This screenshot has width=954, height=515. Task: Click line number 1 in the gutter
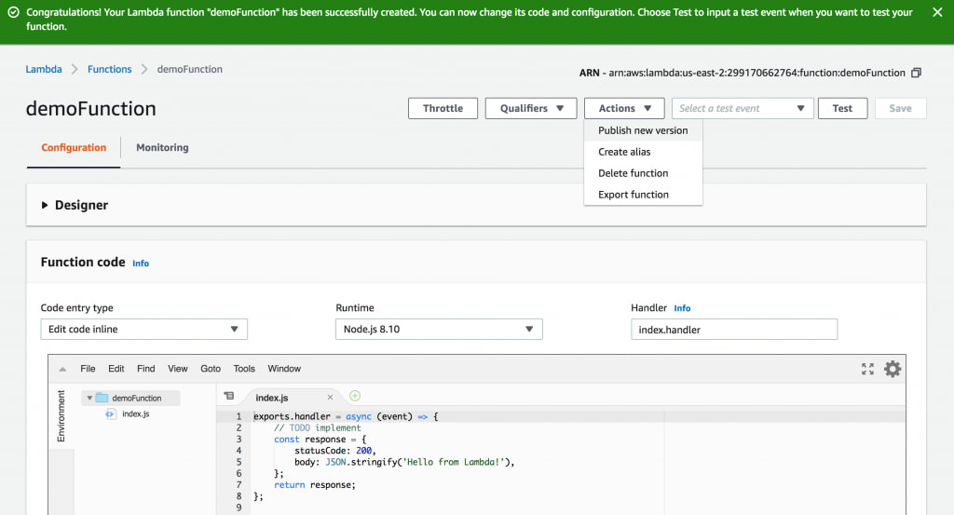[x=238, y=416]
